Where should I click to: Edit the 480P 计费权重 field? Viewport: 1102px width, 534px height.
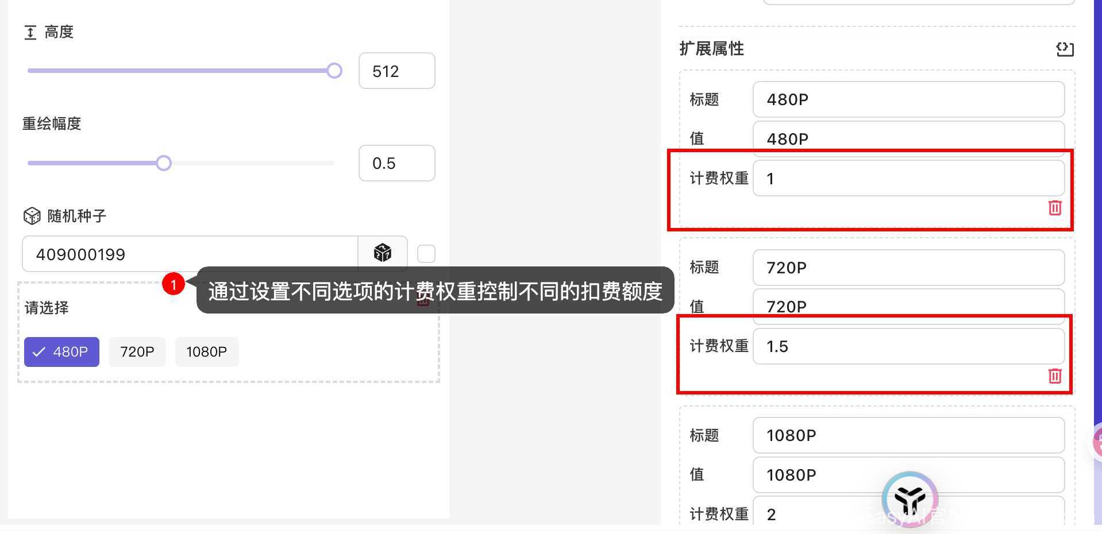point(908,179)
